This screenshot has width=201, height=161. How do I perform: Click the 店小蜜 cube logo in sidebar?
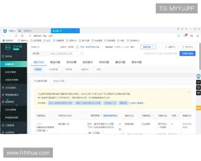coord(8,48)
